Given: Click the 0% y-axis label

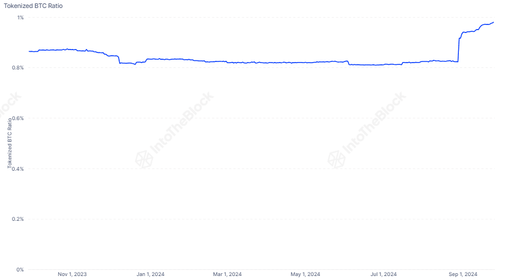Looking at the screenshot, I should point(20,270).
